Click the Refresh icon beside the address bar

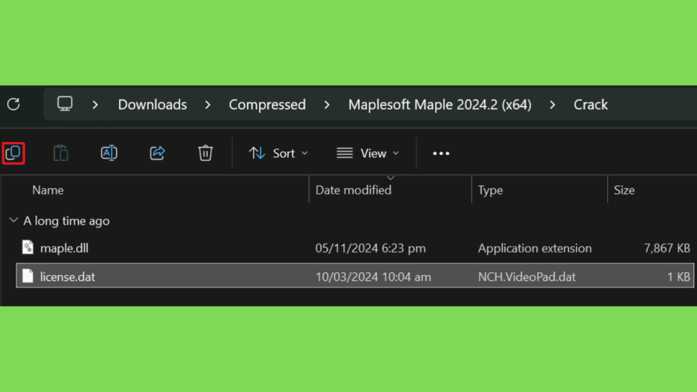coord(14,104)
